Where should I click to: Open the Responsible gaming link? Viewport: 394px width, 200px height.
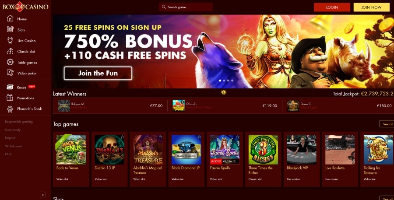[19, 122]
